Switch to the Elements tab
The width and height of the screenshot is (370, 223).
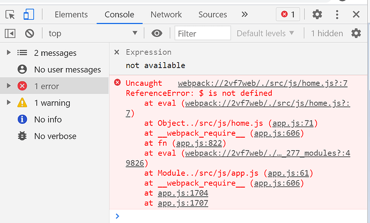(x=71, y=14)
